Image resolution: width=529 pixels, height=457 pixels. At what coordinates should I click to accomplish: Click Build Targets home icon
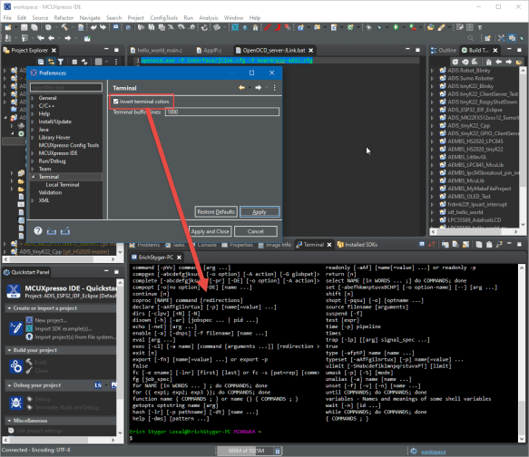coord(488,62)
